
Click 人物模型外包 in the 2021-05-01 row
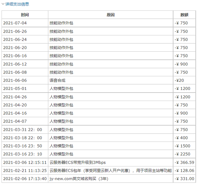point(61,88)
